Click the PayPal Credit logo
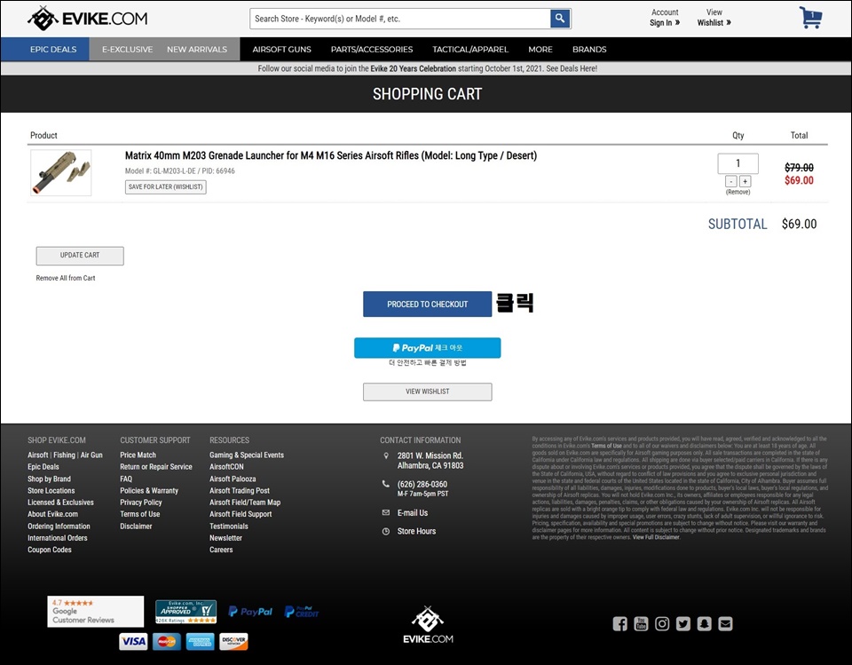Screen dimensions: 852x665 pos(302,613)
